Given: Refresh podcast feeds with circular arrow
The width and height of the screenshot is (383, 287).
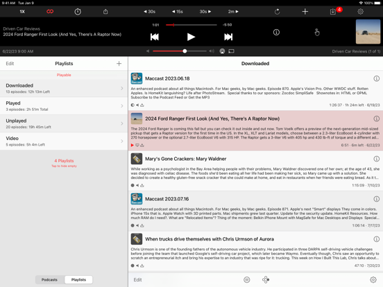Looking at the screenshot, I should [x=278, y=12].
